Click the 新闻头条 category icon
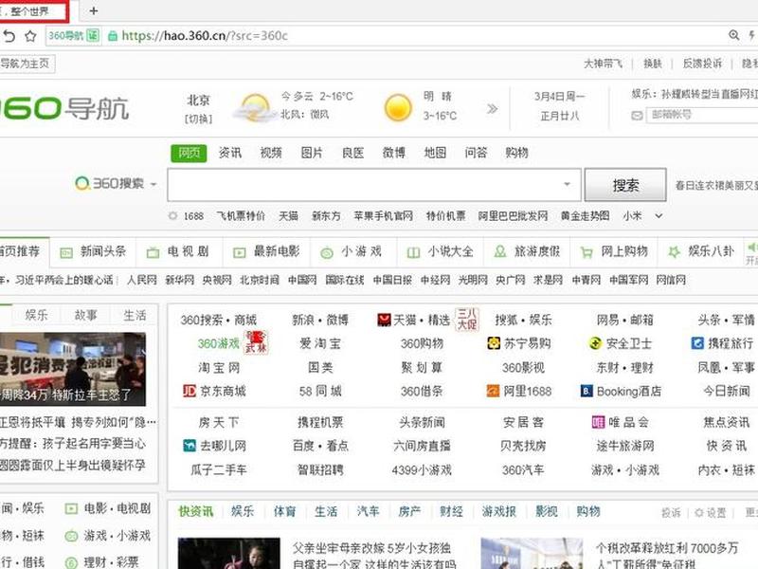 pyautogui.click(x=65, y=252)
